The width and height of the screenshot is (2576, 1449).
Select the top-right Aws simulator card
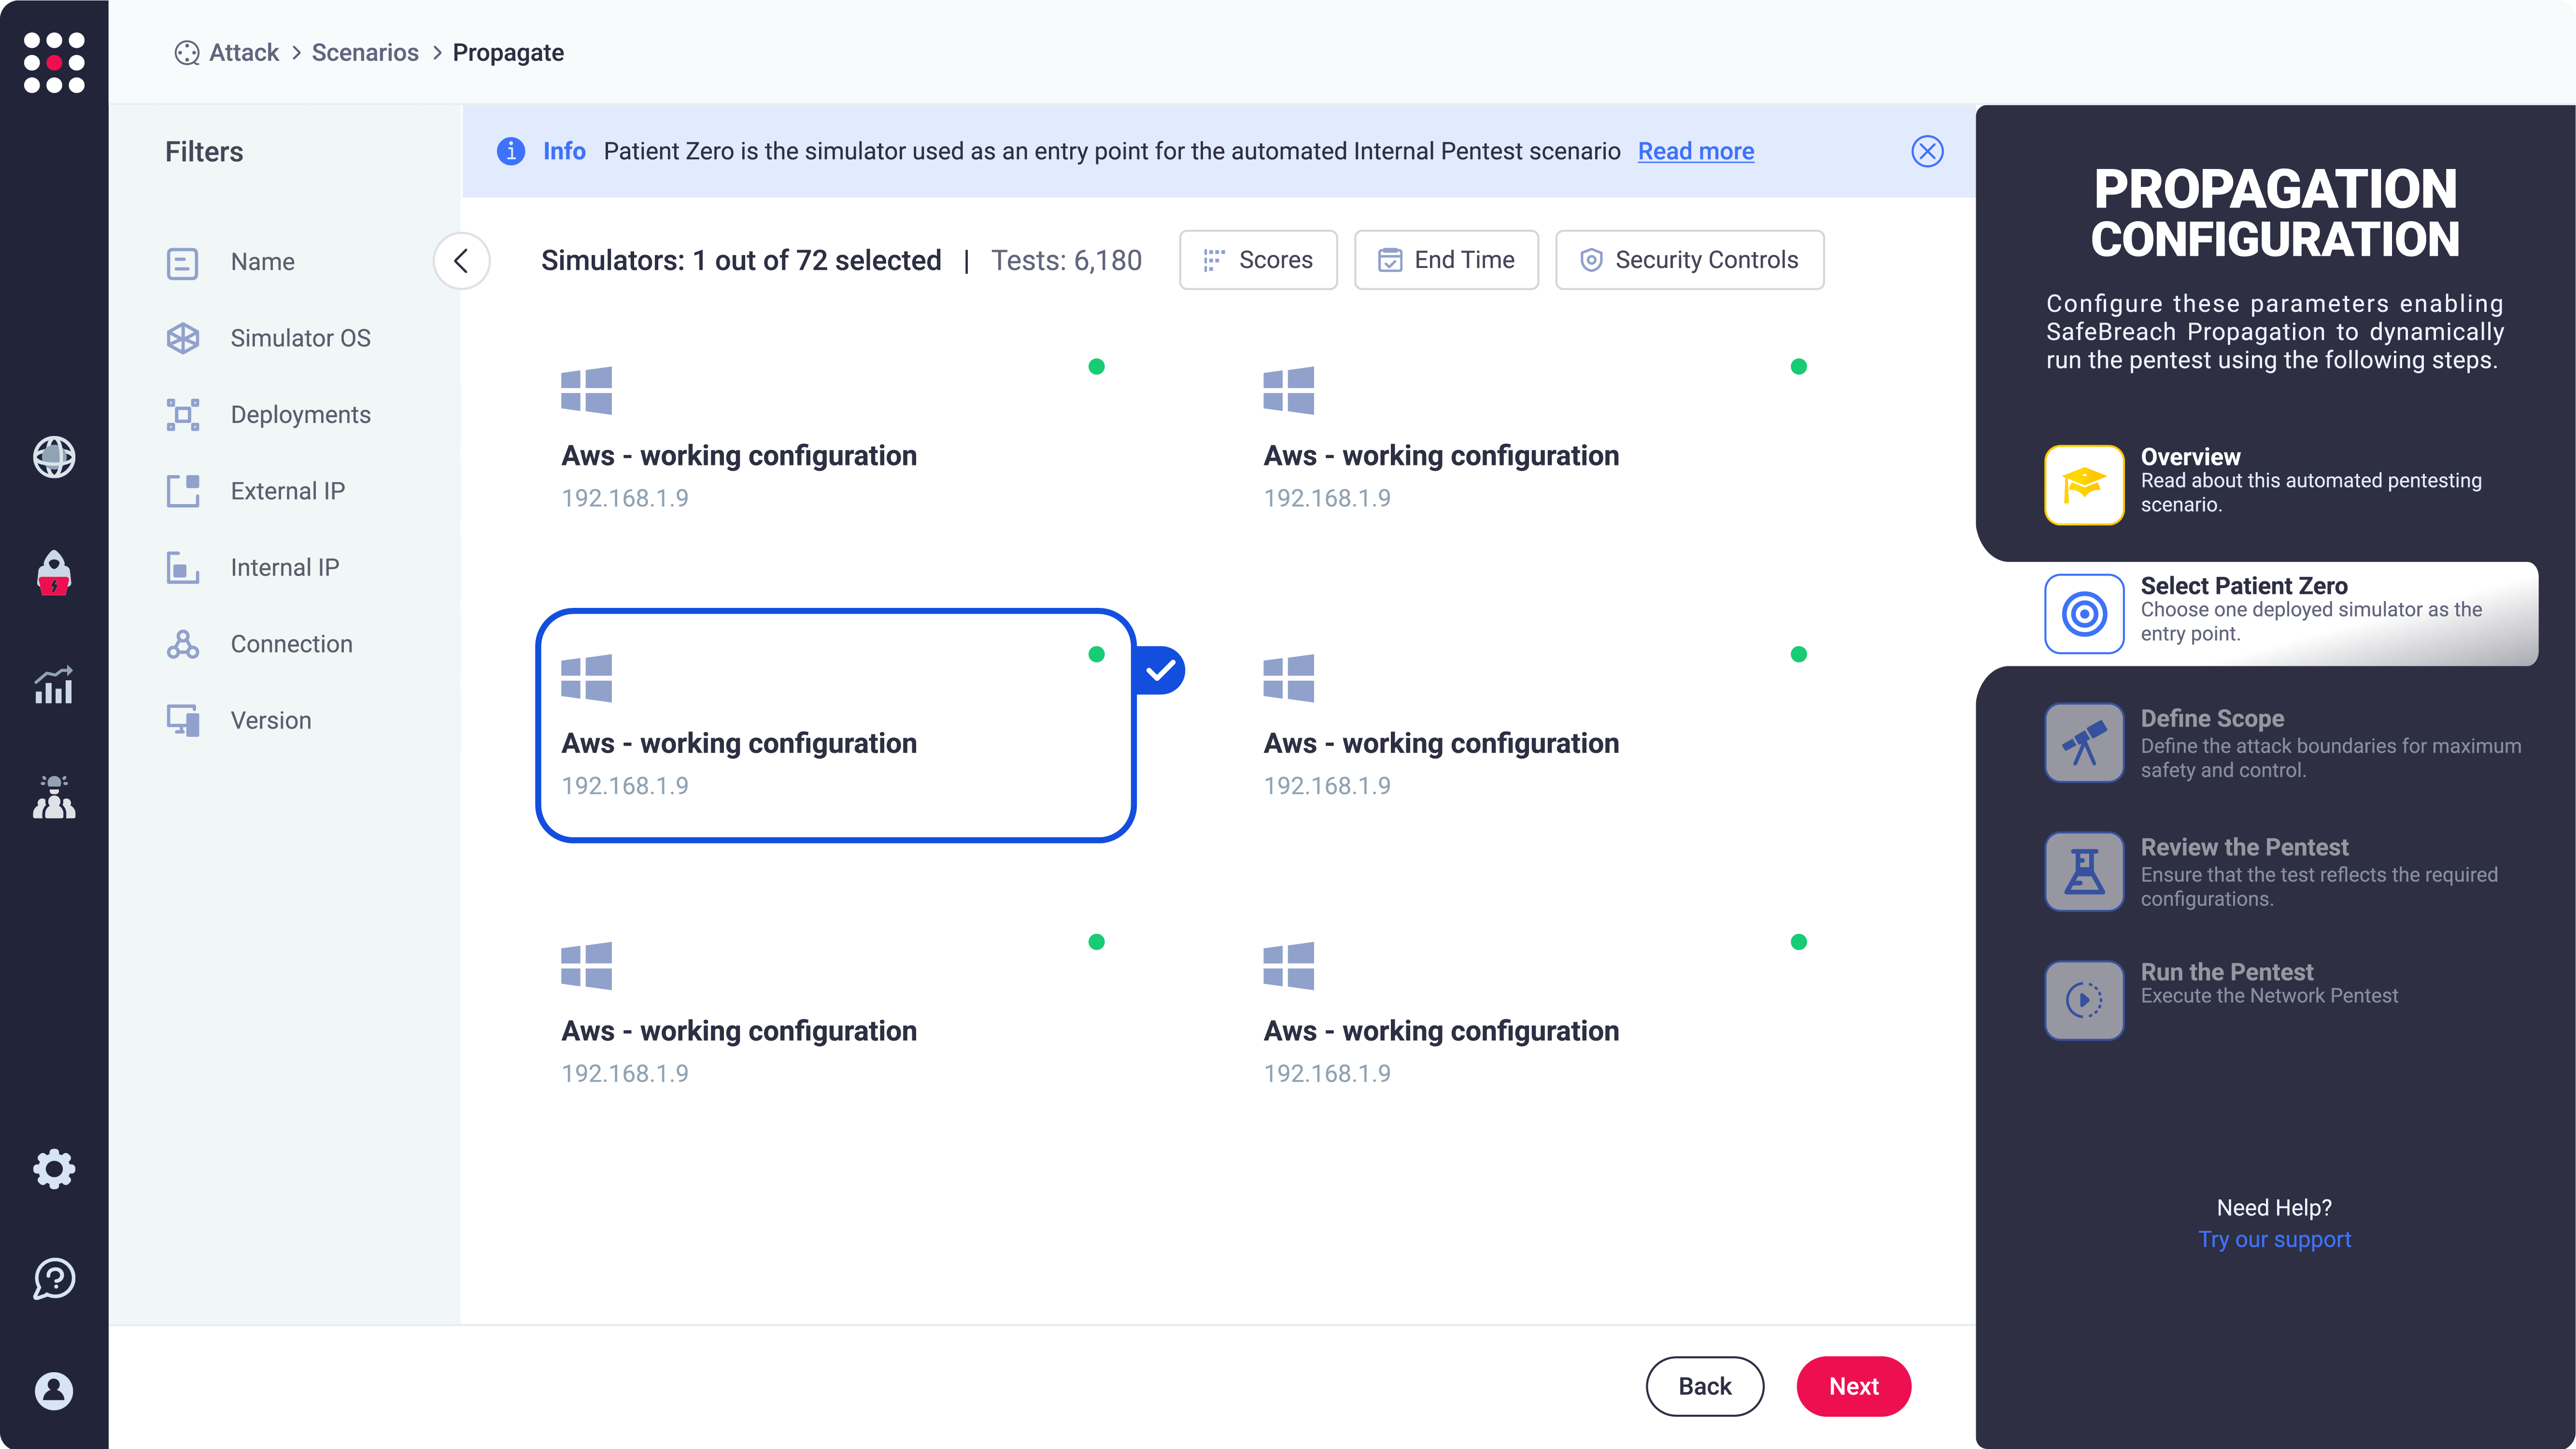(x=1538, y=438)
